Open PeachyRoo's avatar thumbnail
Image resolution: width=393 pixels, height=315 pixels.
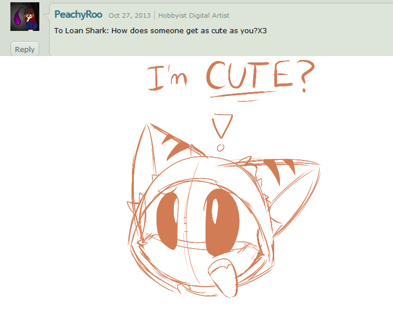[x=25, y=17]
